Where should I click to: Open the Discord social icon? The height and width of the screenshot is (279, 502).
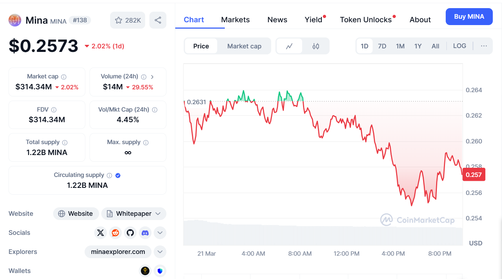point(145,233)
